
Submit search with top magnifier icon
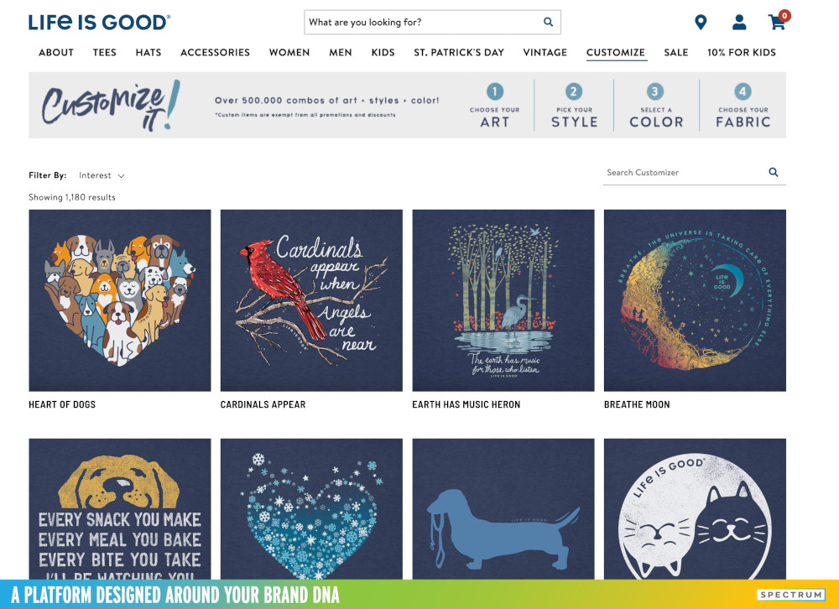(x=548, y=22)
